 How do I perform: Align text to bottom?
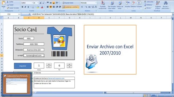point(54,3)
